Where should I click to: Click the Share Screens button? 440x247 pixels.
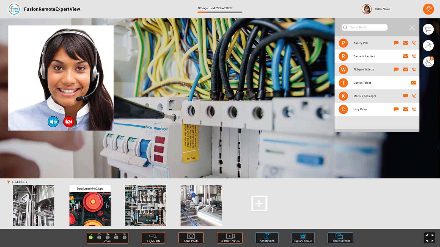(x=340, y=238)
